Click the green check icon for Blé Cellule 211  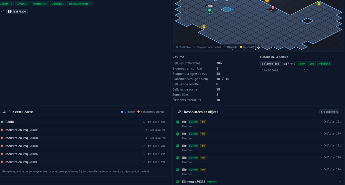178,146
